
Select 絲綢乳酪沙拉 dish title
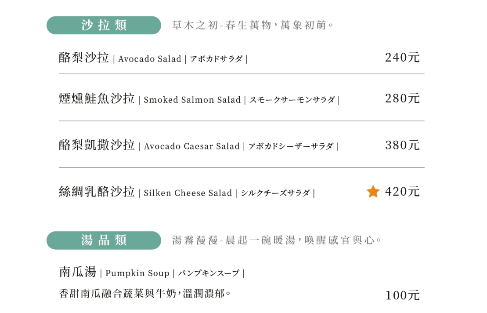[97, 192]
